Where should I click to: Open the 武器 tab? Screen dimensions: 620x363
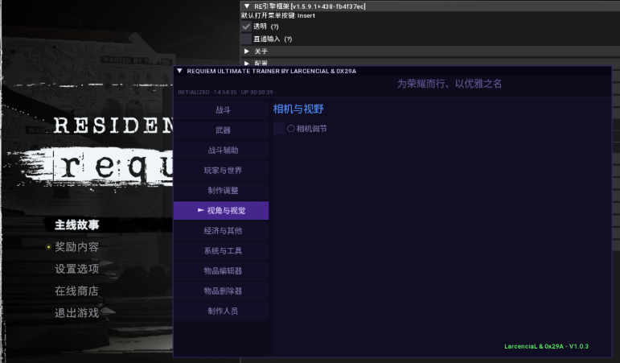(221, 130)
